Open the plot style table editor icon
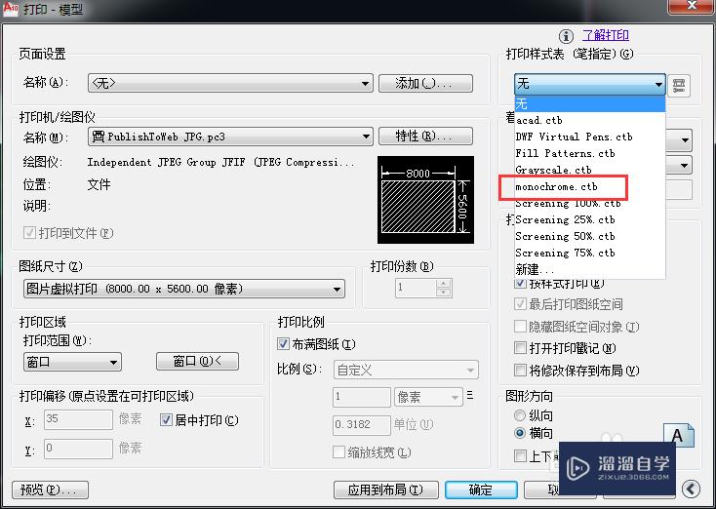 [679, 86]
